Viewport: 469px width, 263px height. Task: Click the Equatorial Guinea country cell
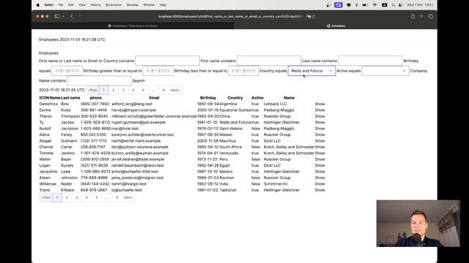235,110
